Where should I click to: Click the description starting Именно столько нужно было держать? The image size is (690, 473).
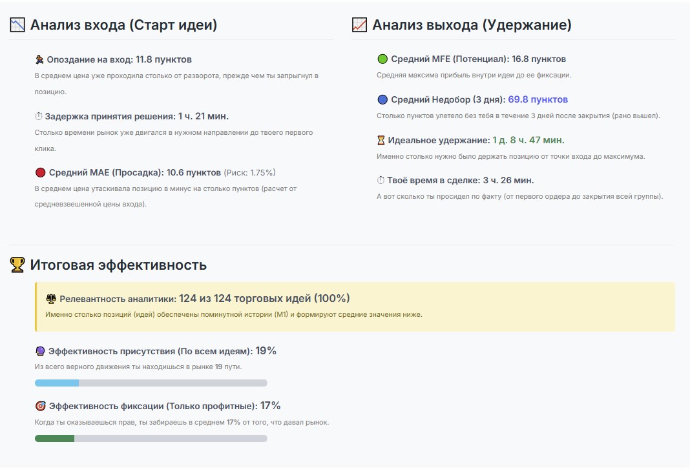tap(511, 156)
